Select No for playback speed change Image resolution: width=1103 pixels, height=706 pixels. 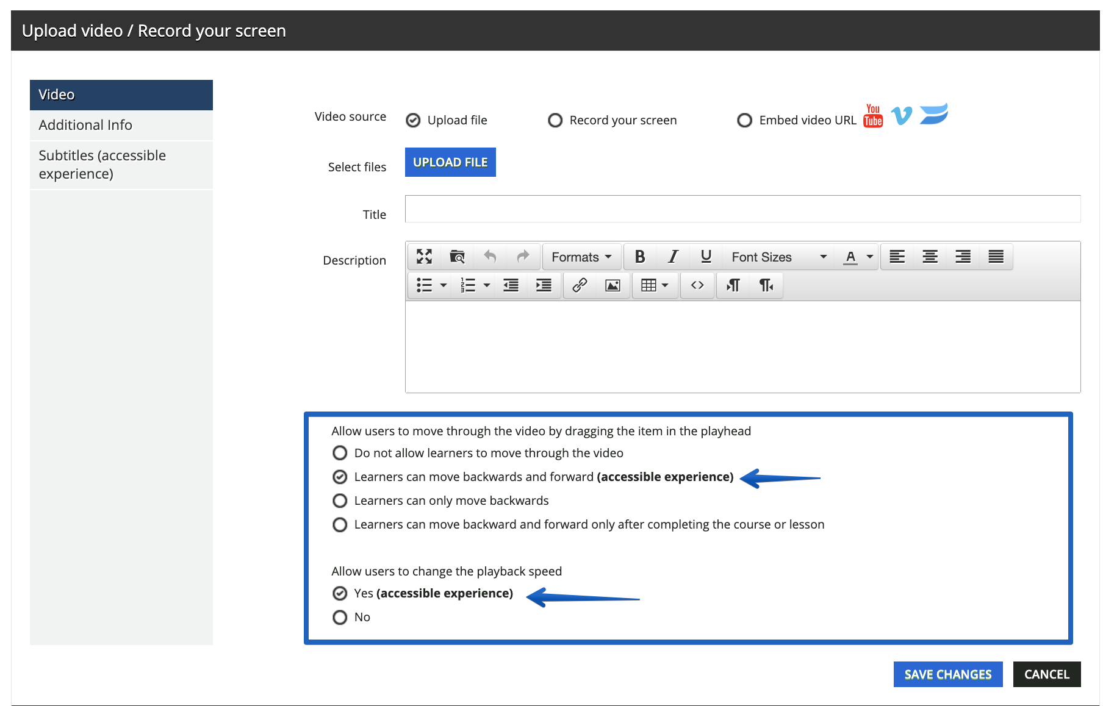[340, 617]
